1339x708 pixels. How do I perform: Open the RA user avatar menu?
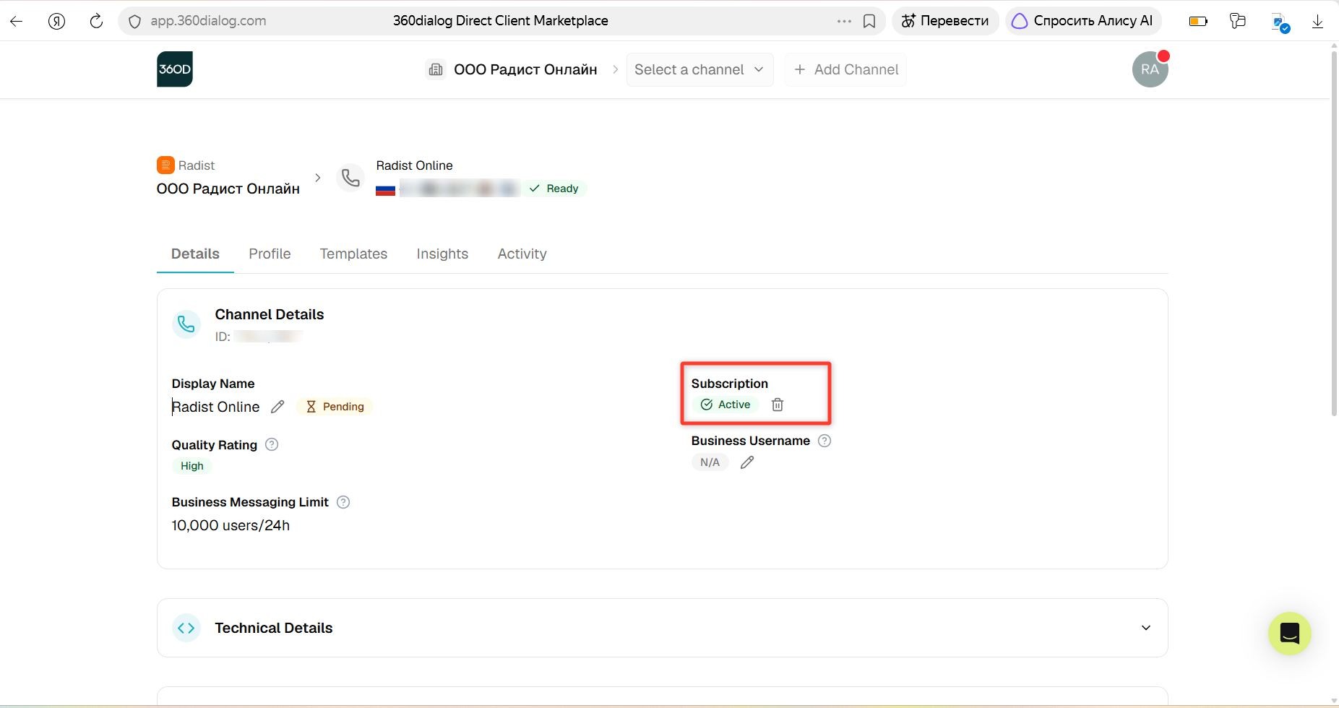(1150, 69)
